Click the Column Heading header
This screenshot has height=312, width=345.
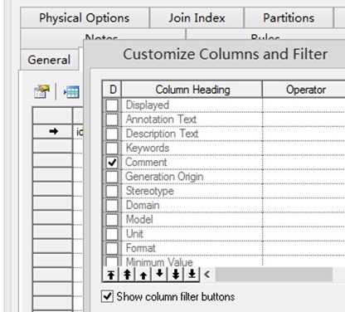pos(192,90)
